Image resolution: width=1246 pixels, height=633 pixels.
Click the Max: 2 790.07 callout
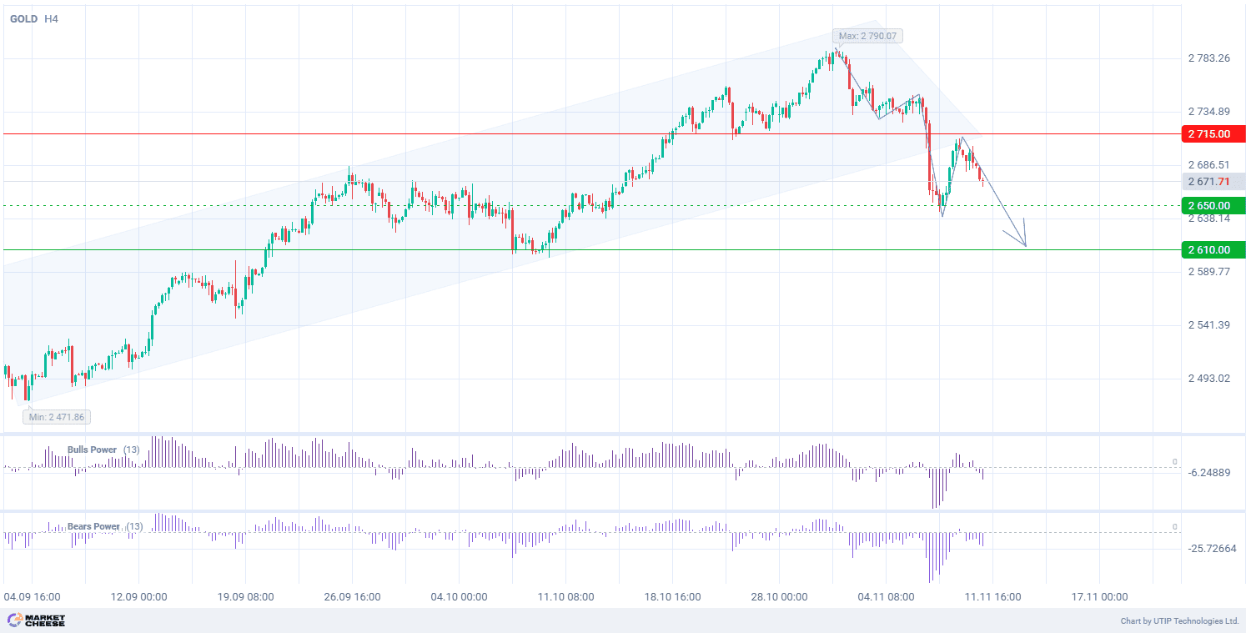point(867,36)
